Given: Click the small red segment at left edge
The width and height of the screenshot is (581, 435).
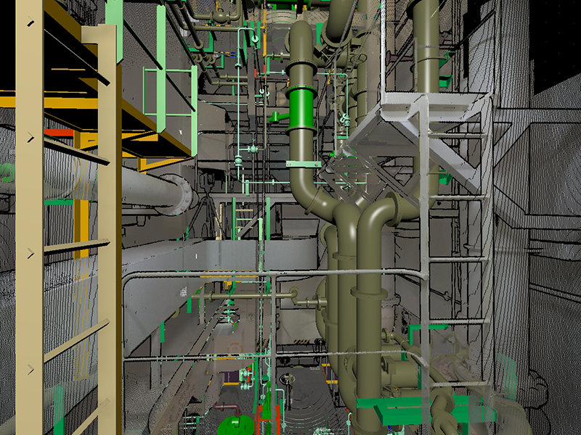Looking at the screenshot, I should click(58, 133).
